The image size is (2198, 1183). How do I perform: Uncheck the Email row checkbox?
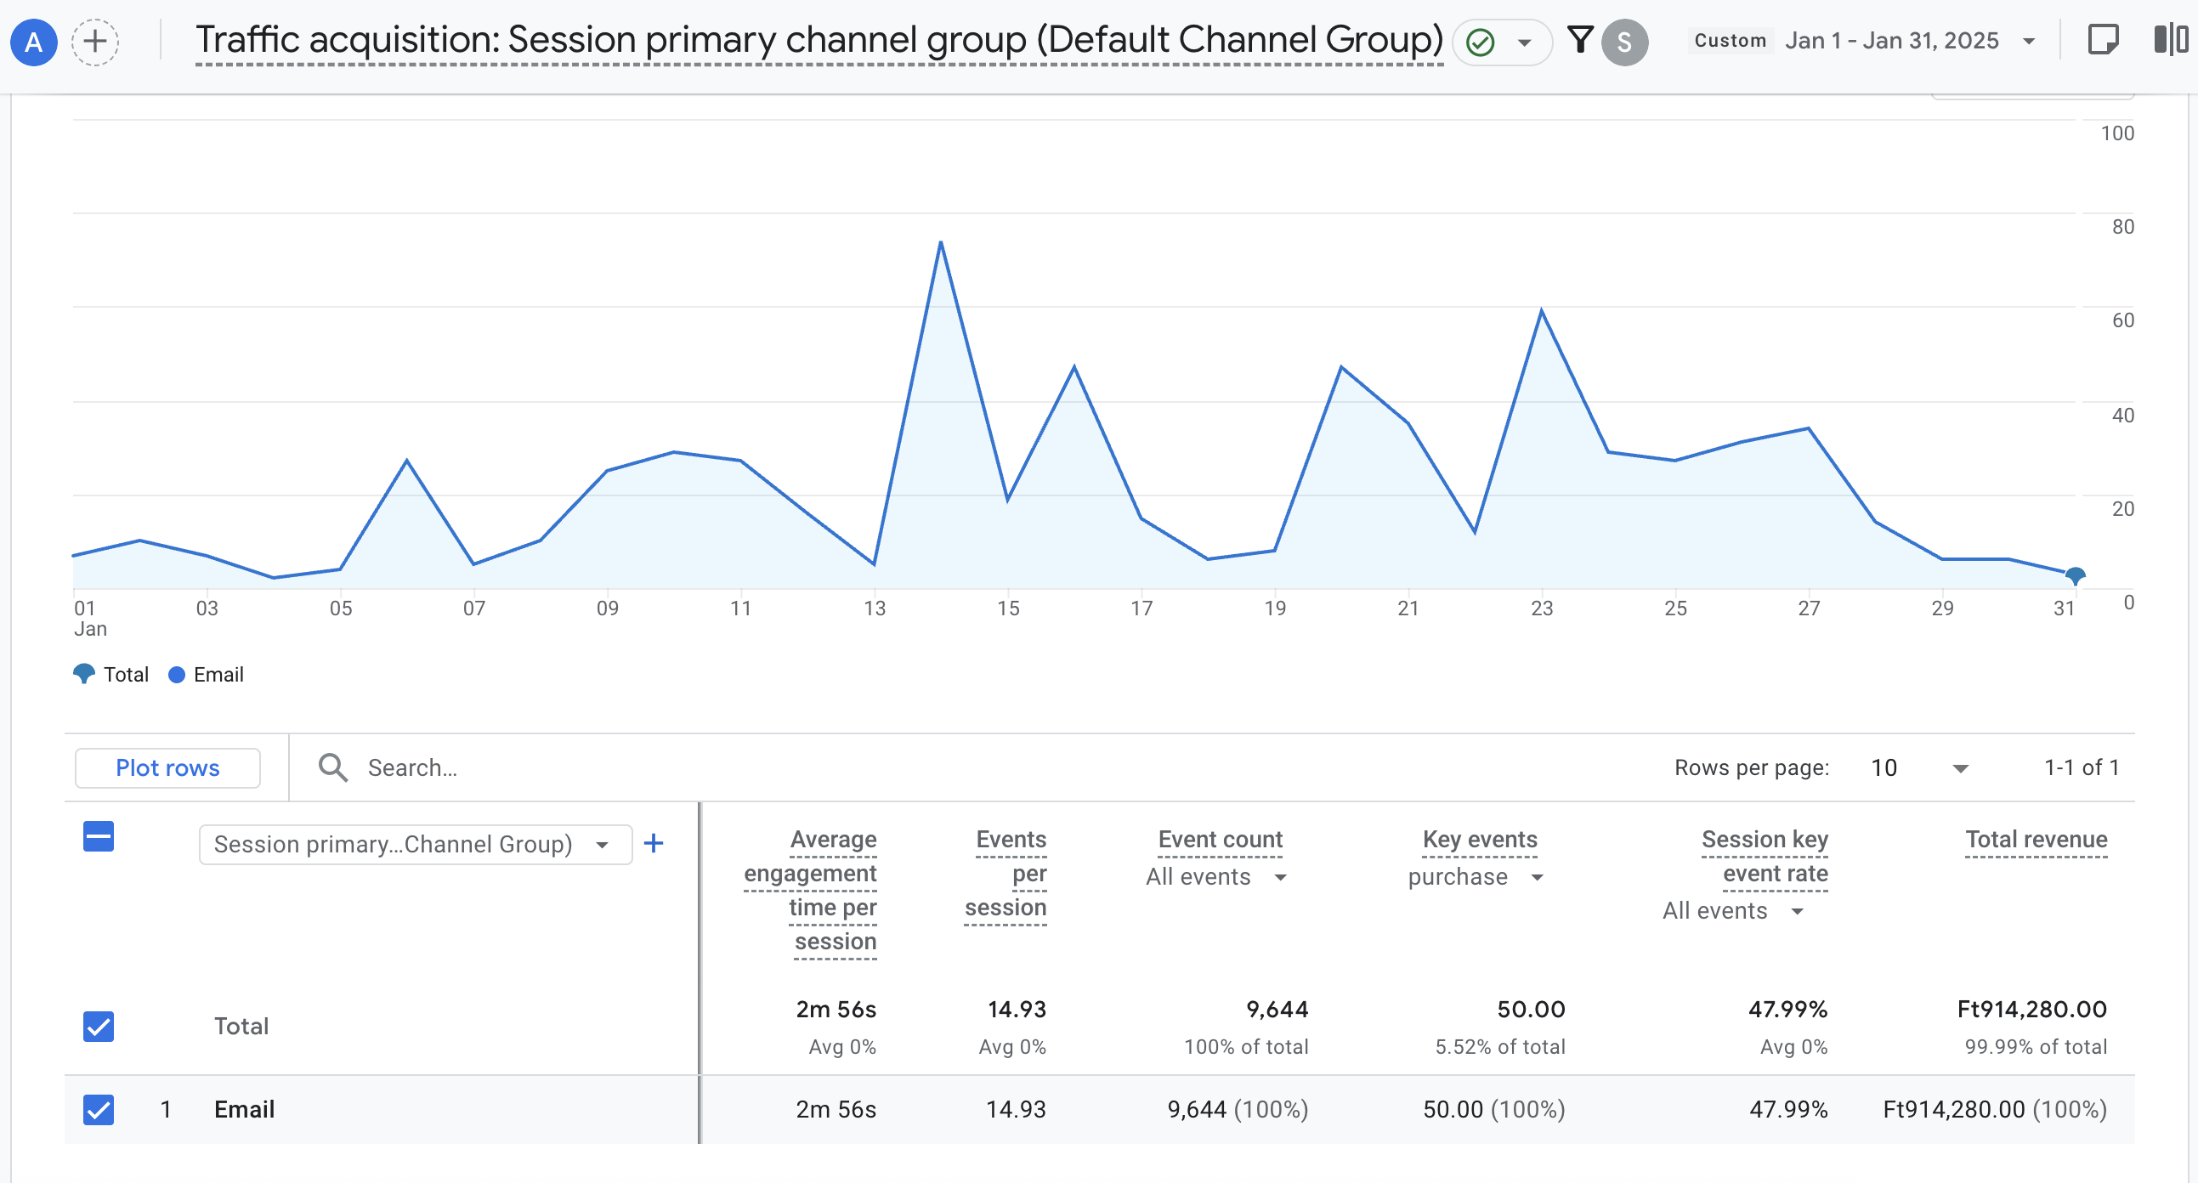[99, 1110]
